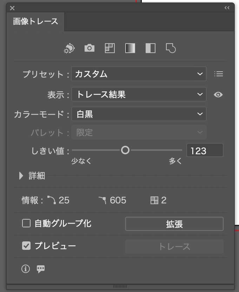
Task: Open the カラーモード dropdown showing 白黒
Action: click(x=139, y=114)
